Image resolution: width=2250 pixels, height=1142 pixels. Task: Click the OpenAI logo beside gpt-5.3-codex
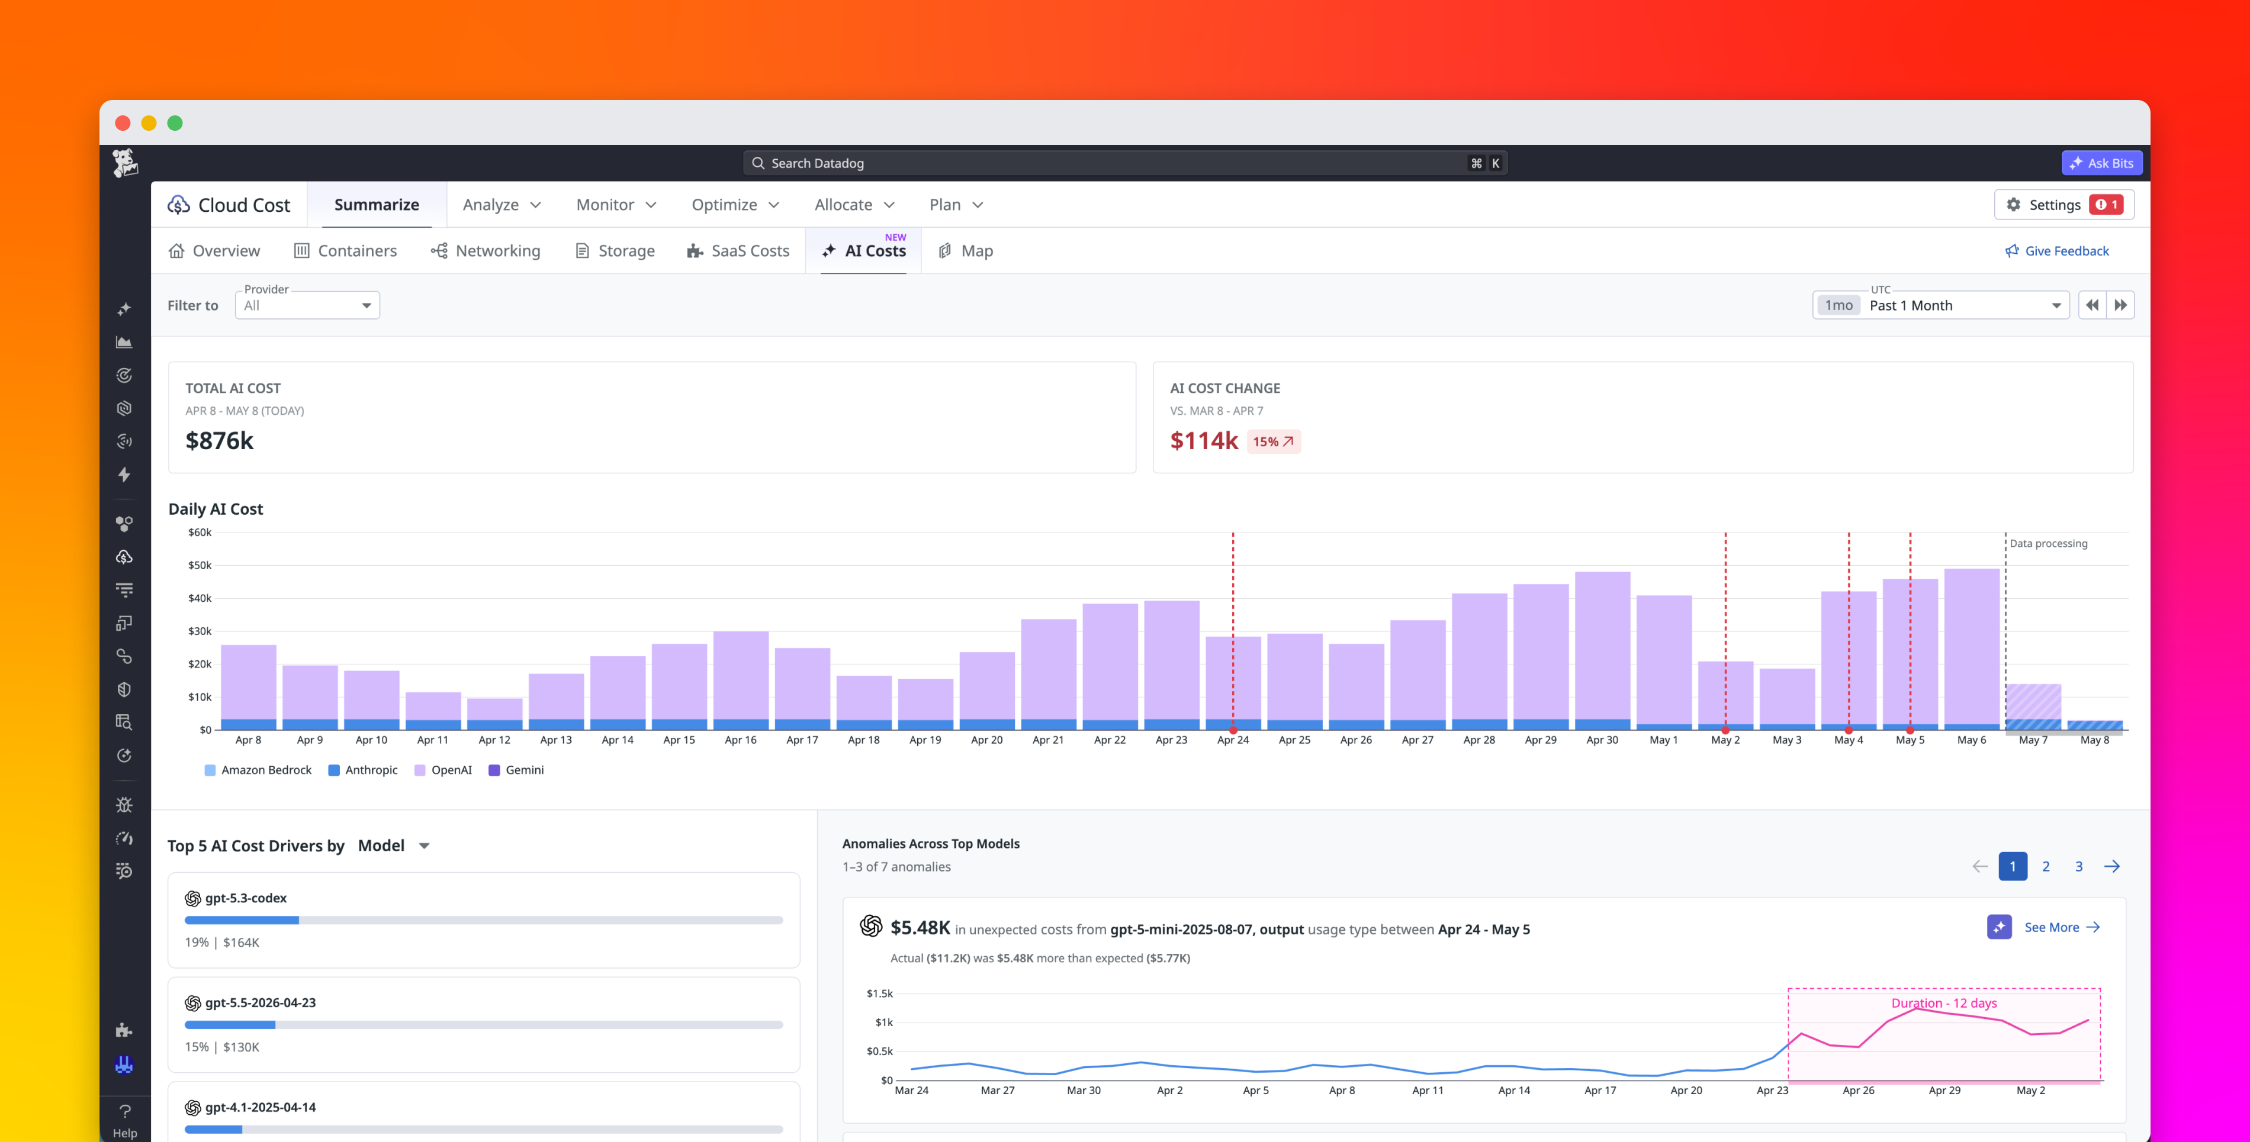193,898
